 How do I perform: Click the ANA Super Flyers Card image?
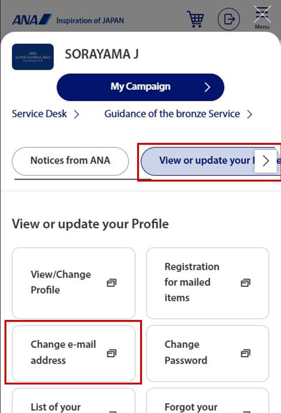[x=33, y=57]
